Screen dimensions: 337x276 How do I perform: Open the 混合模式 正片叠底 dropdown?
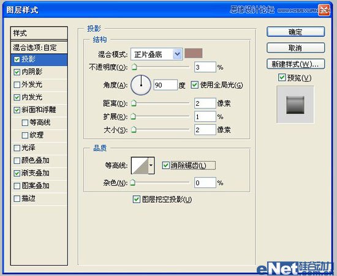pyautogui.click(x=157, y=54)
